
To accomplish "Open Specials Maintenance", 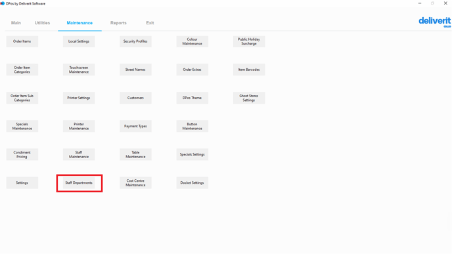I will point(22,126).
